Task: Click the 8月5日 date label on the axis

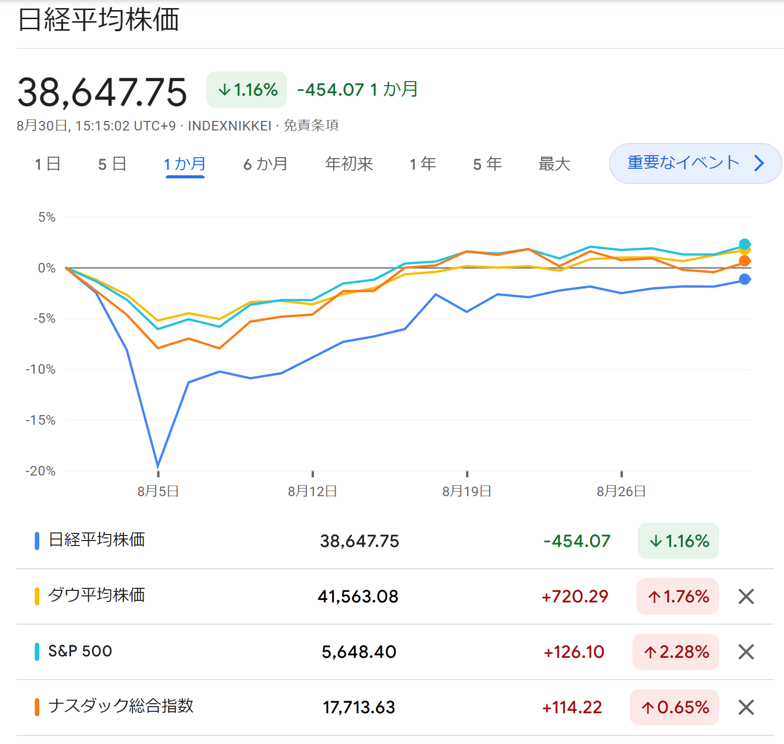Action: pos(158,491)
